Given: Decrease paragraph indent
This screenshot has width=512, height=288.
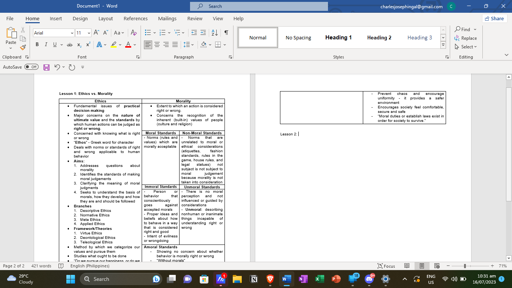Looking at the screenshot, I should [x=194, y=33].
